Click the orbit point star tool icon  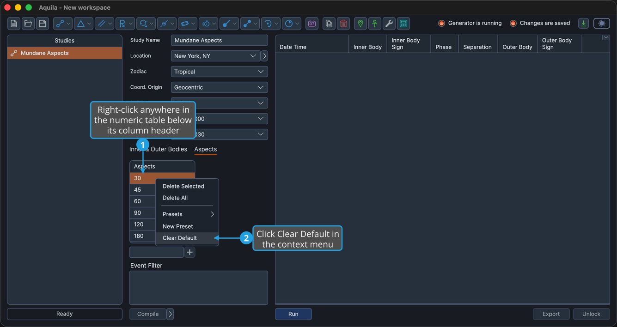pyautogui.click(x=164, y=24)
